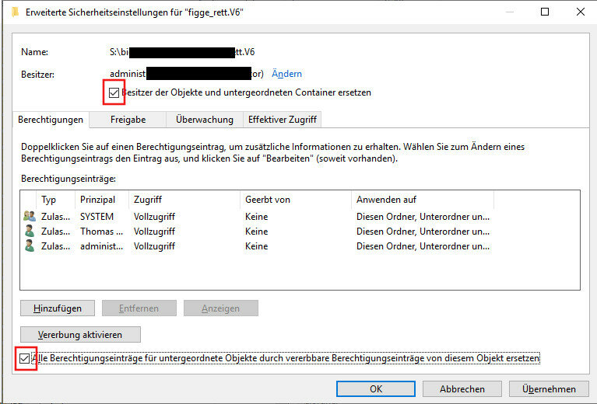Open the Effektiver Zugriff tab
The height and width of the screenshot is (404, 597).
[x=282, y=120]
